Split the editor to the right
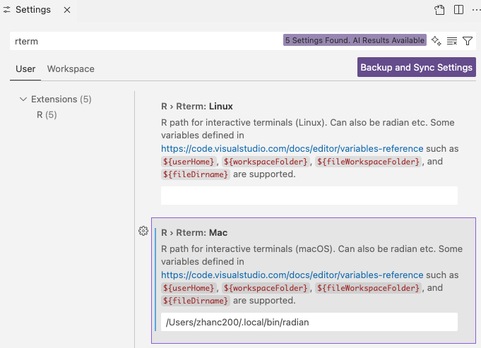The width and height of the screenshot is (481, 348). click(x=458, y=10)
